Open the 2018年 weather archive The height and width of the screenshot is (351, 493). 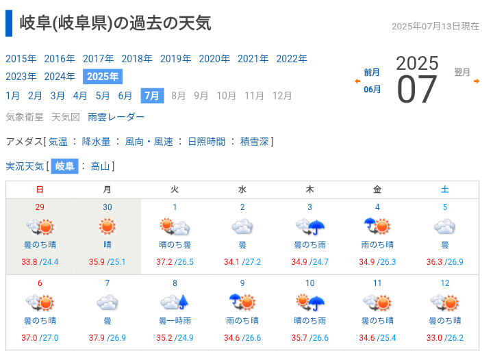(x=137, y=59)
